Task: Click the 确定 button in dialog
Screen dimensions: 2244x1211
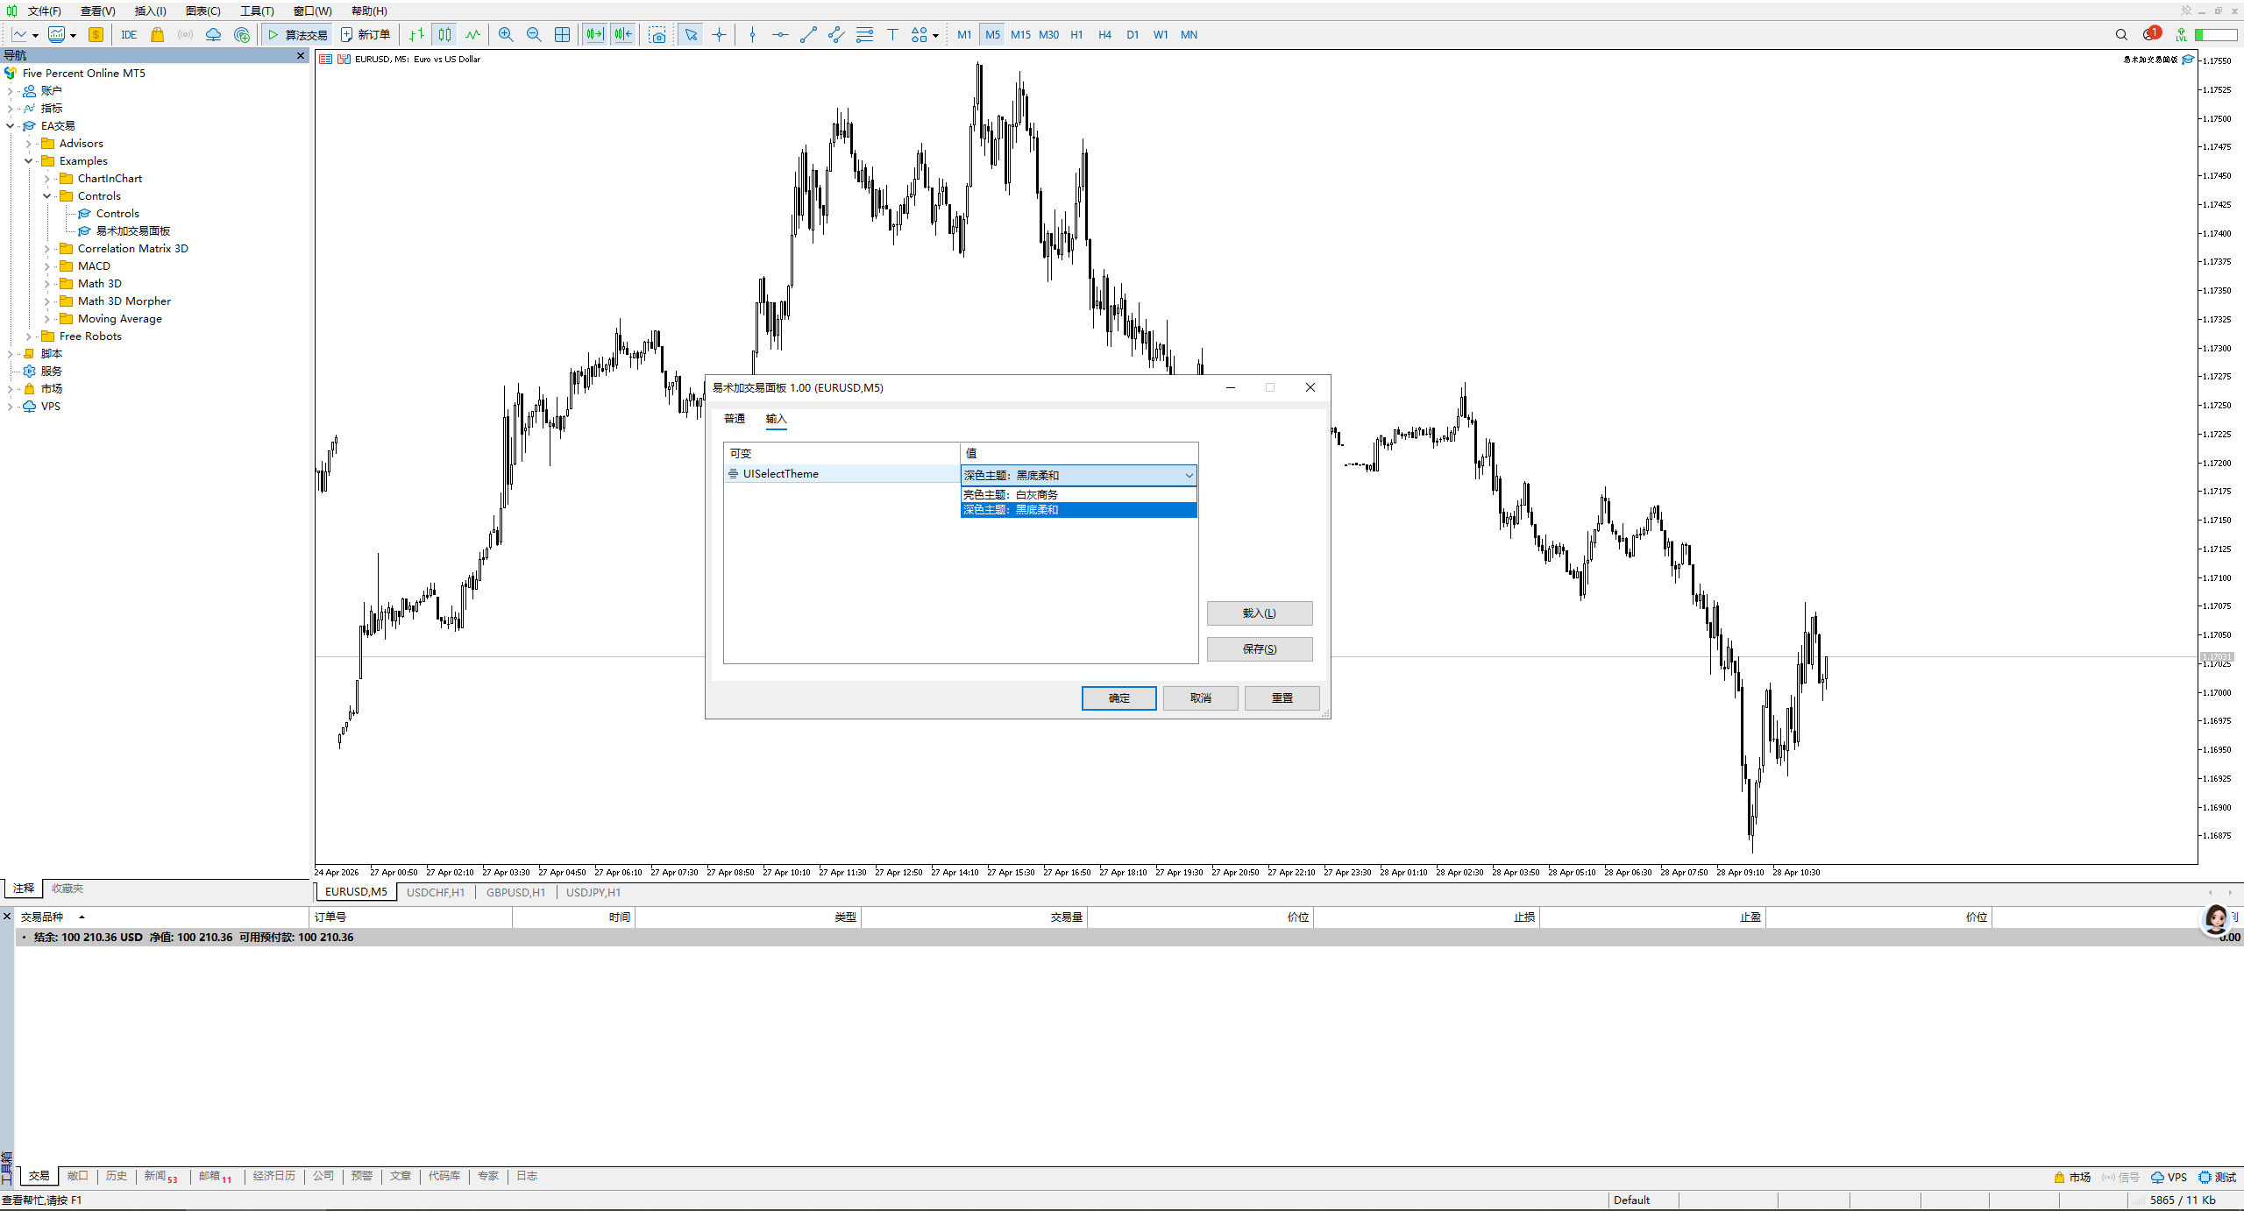Action: coord(1118,698)
